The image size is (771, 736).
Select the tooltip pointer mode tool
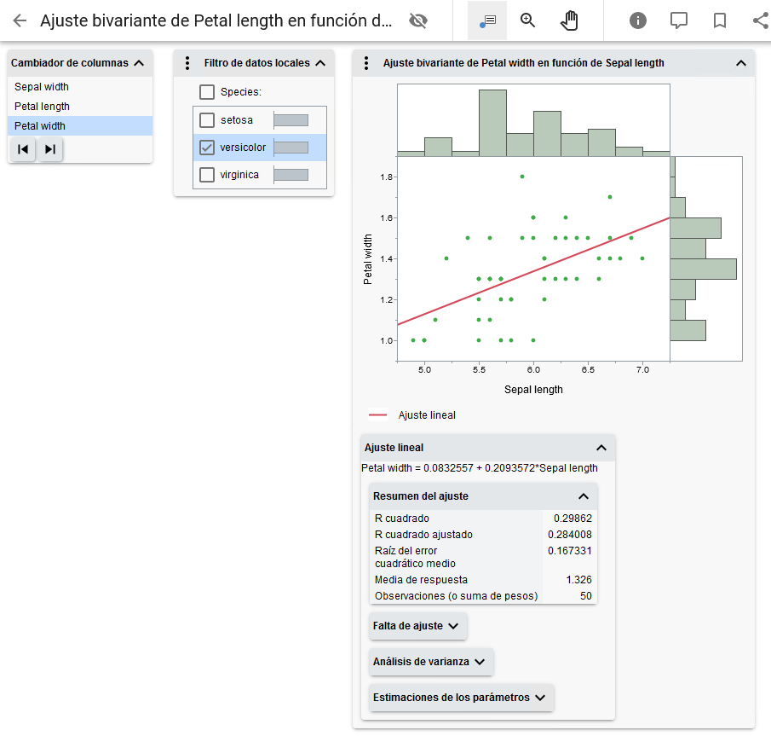(487, 20)
